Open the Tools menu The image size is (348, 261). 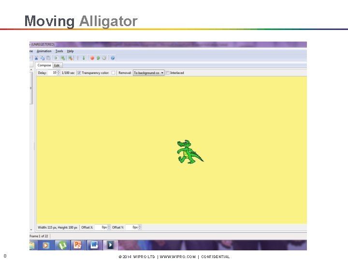pyautogui.click(x=59, y=51)
